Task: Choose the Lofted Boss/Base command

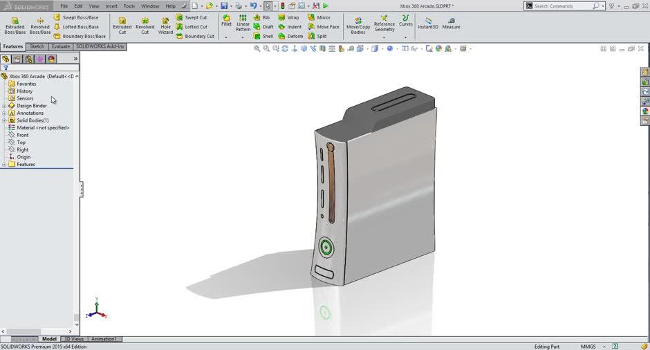Action: pos(76,26)
